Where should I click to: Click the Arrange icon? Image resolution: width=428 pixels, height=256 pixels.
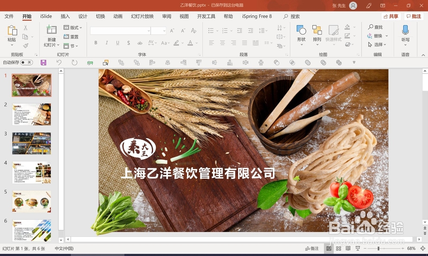tap(317, 30)
